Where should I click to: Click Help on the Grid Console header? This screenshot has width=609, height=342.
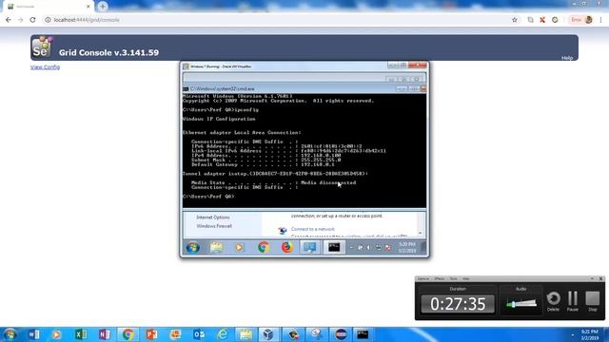click(567, 58)
